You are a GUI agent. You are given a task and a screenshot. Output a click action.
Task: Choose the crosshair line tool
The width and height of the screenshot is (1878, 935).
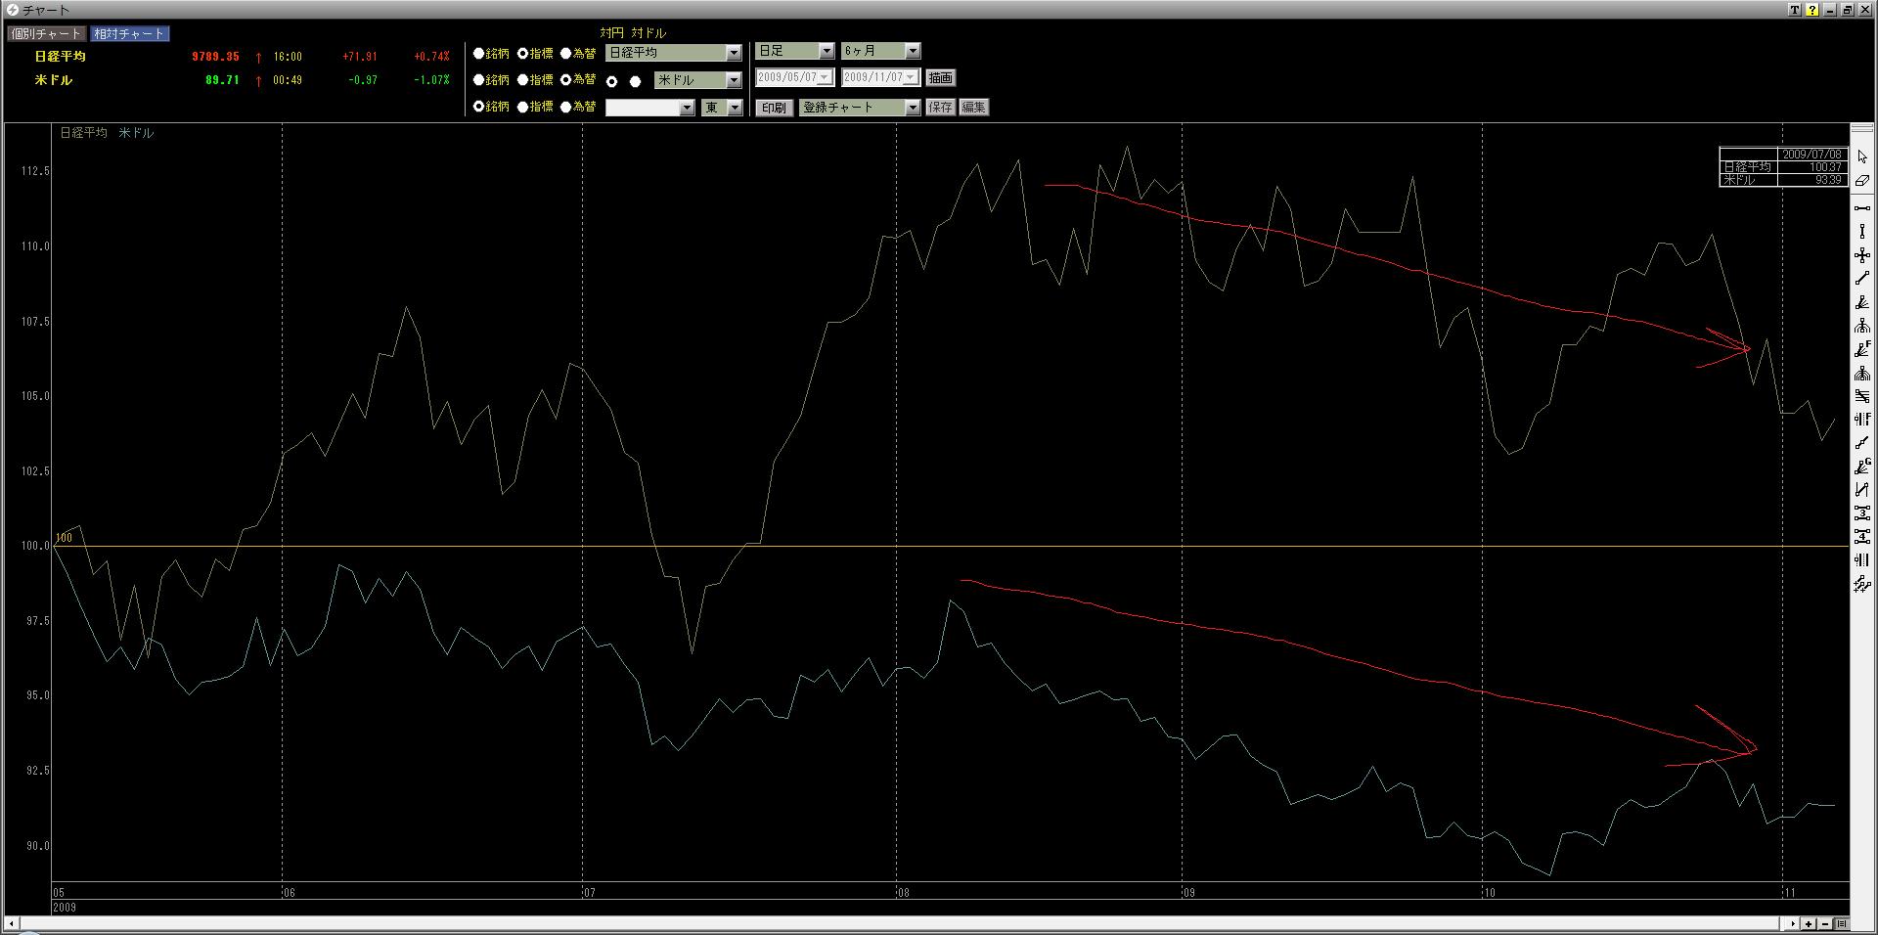click(x=1861, y=255)
